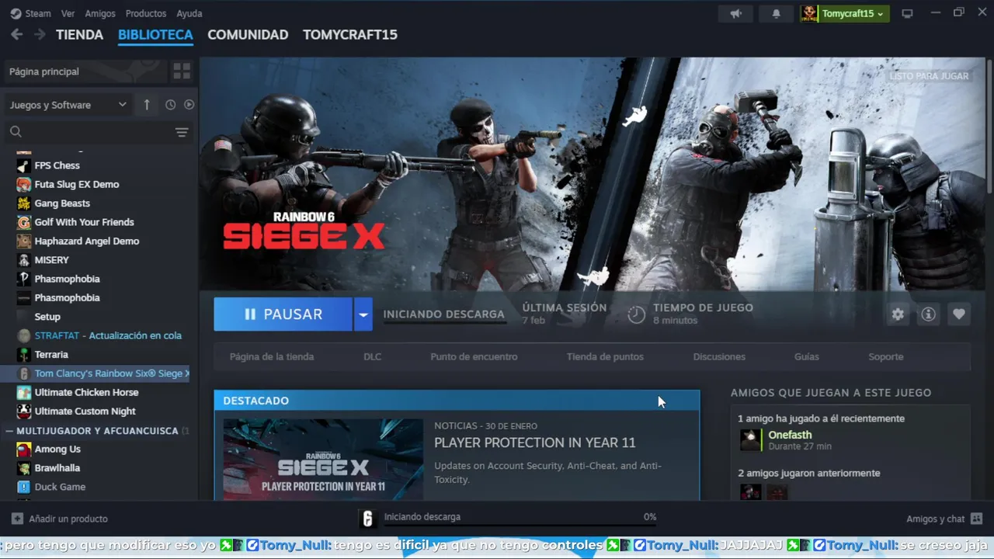Toggle the recent activity clock filter
The width and height of the screenshot is (994, 559).
pyautogui.click(x=170, y=105)
